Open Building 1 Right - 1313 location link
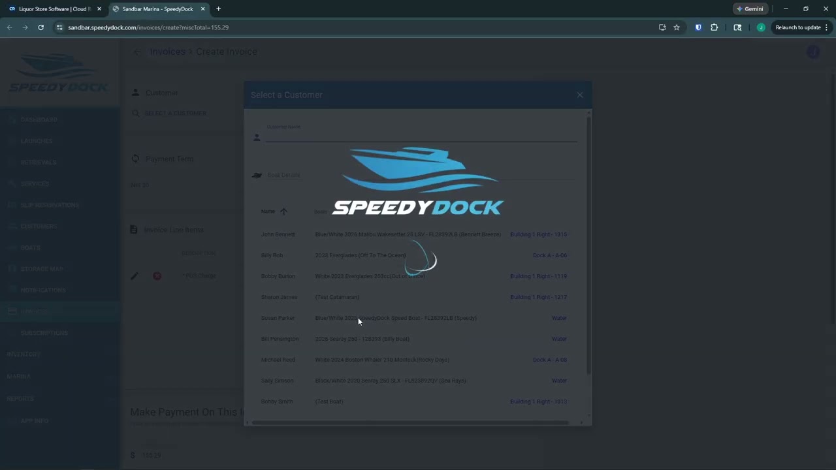This screenshot has width=836, height=470. (538, 401)
